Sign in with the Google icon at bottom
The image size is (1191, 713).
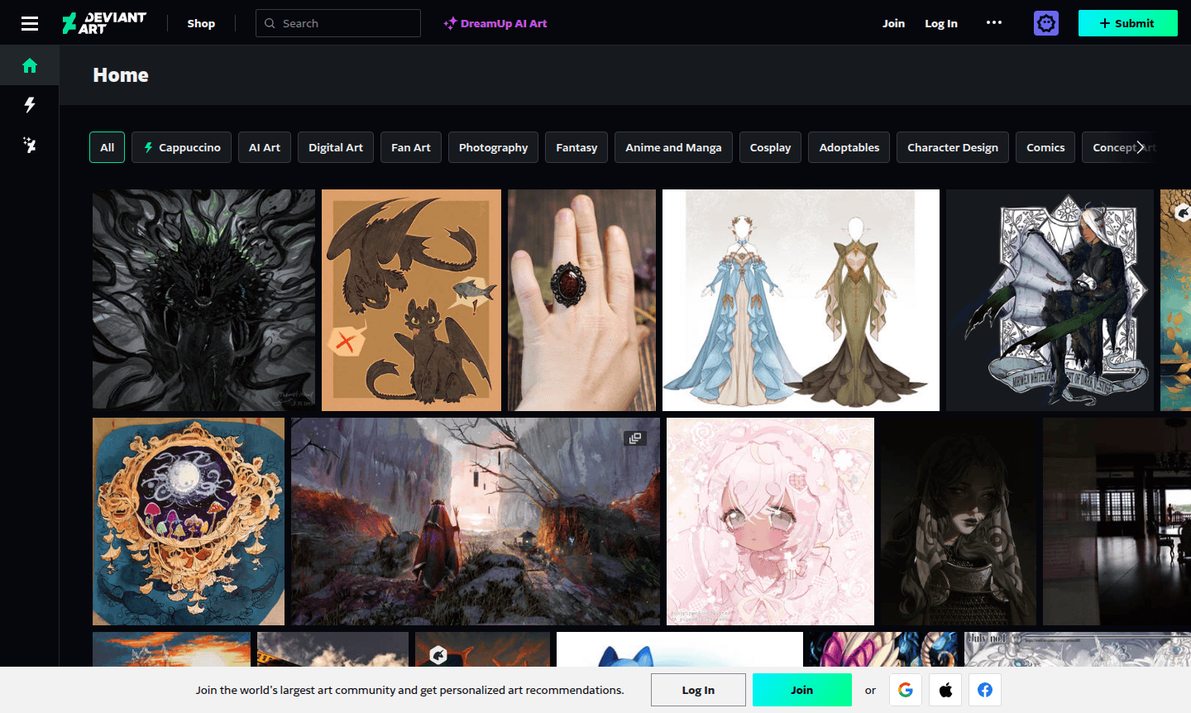point(906,689)
